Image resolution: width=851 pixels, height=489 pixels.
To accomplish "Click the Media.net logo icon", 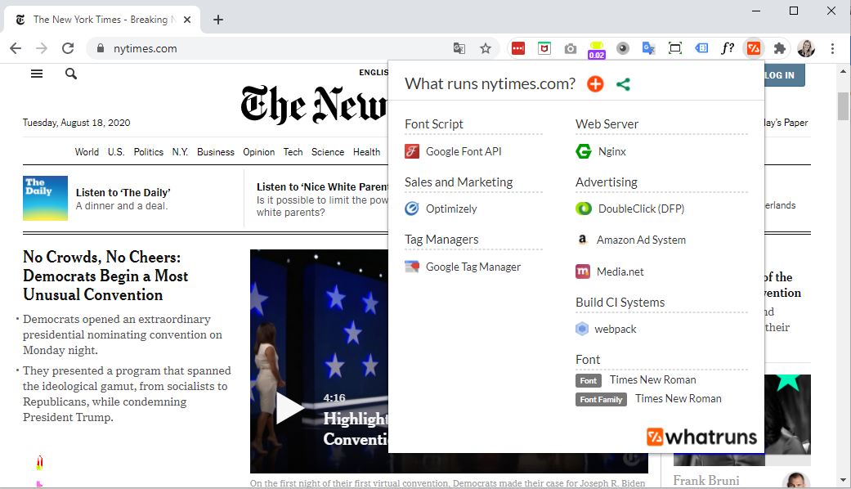I will point(582,271).
